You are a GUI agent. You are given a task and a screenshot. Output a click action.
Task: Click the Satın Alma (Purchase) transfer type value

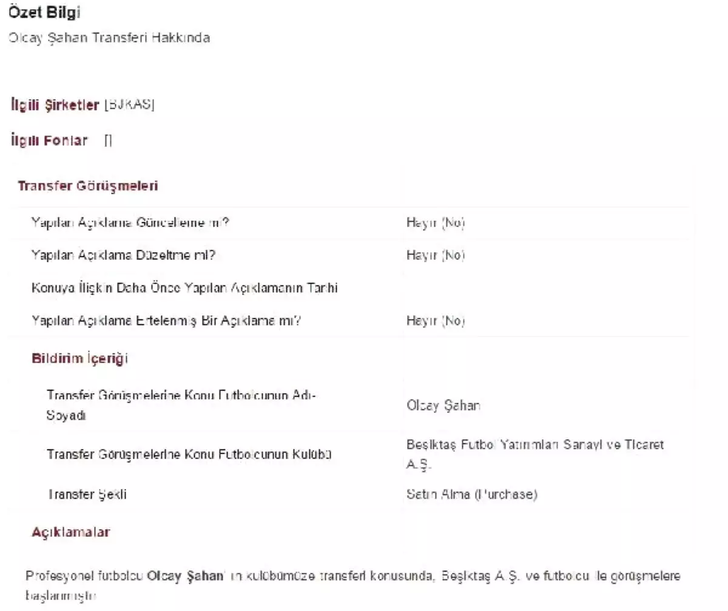click(471, 494)
